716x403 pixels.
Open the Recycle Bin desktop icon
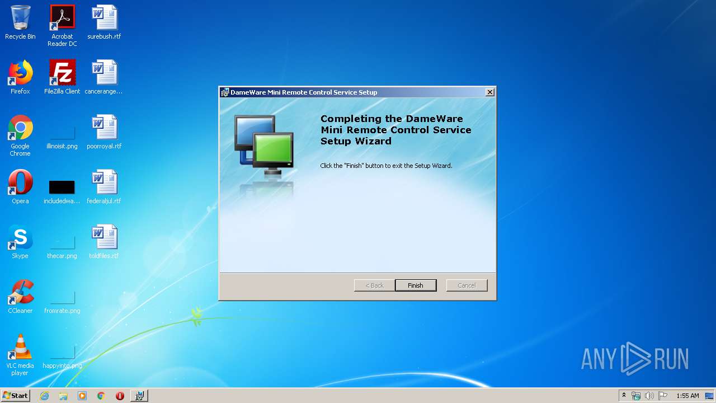pyautogui.click(x=20, y=22)
